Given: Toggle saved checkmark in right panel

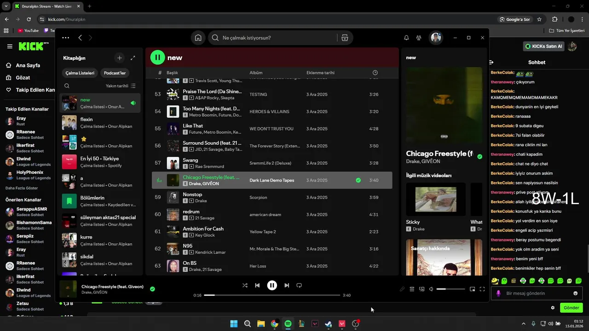Looking at the screenshot, I should click(479, 157).
